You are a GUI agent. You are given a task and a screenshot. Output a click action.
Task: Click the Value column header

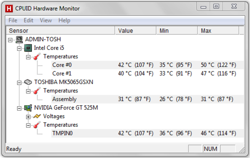click(x=135, y=31)
